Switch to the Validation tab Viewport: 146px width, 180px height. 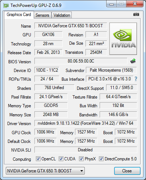point(62,15)
